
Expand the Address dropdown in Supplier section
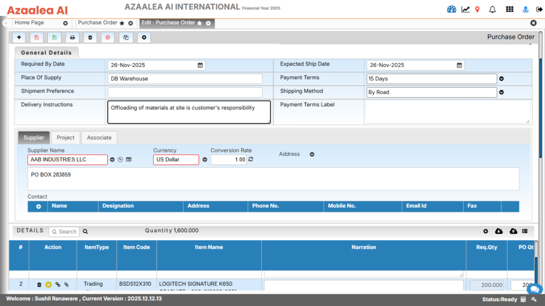(x=312, y=154)
